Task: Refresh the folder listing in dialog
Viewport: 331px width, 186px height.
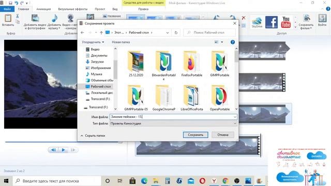Action: click(x=176, y=33)
